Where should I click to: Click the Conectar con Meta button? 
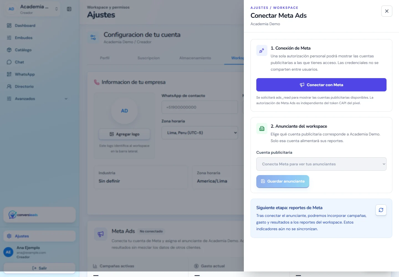(321, 85)
